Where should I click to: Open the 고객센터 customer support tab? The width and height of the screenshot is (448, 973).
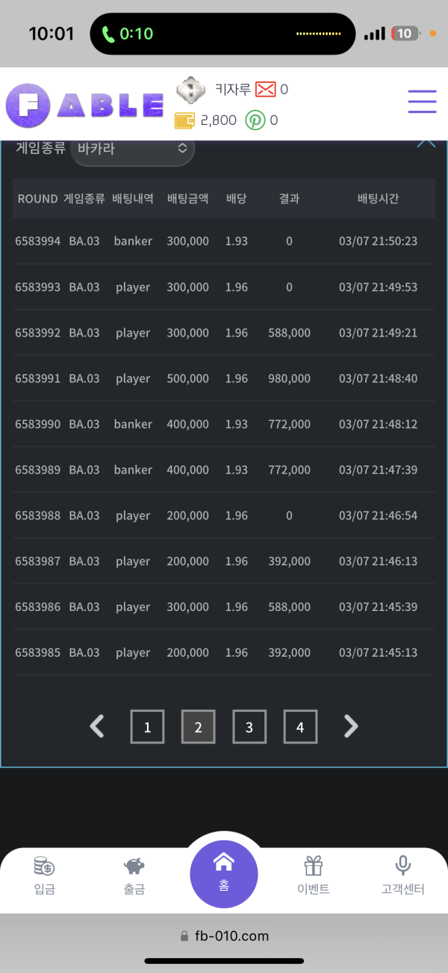402,876
